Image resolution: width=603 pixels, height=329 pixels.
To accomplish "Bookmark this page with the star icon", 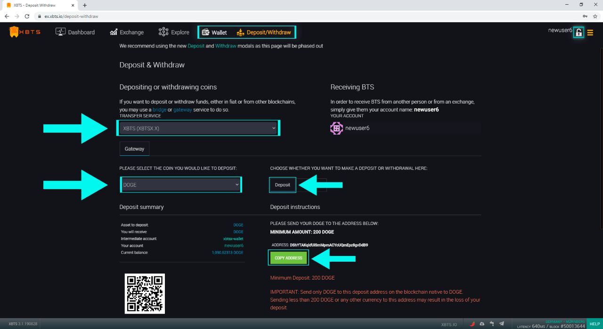I will tap(595, 16).
